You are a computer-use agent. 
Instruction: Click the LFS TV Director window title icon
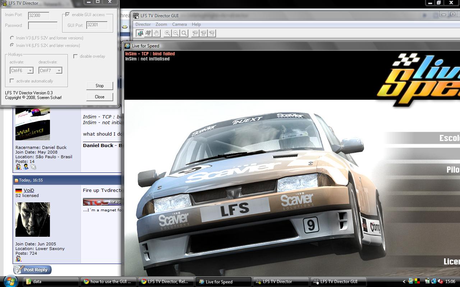[4, 3]
